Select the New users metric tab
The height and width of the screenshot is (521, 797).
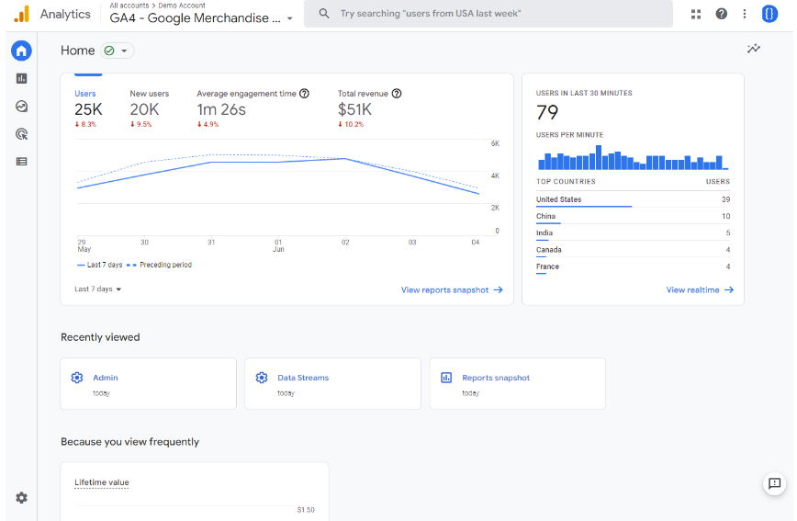[149, 108]
